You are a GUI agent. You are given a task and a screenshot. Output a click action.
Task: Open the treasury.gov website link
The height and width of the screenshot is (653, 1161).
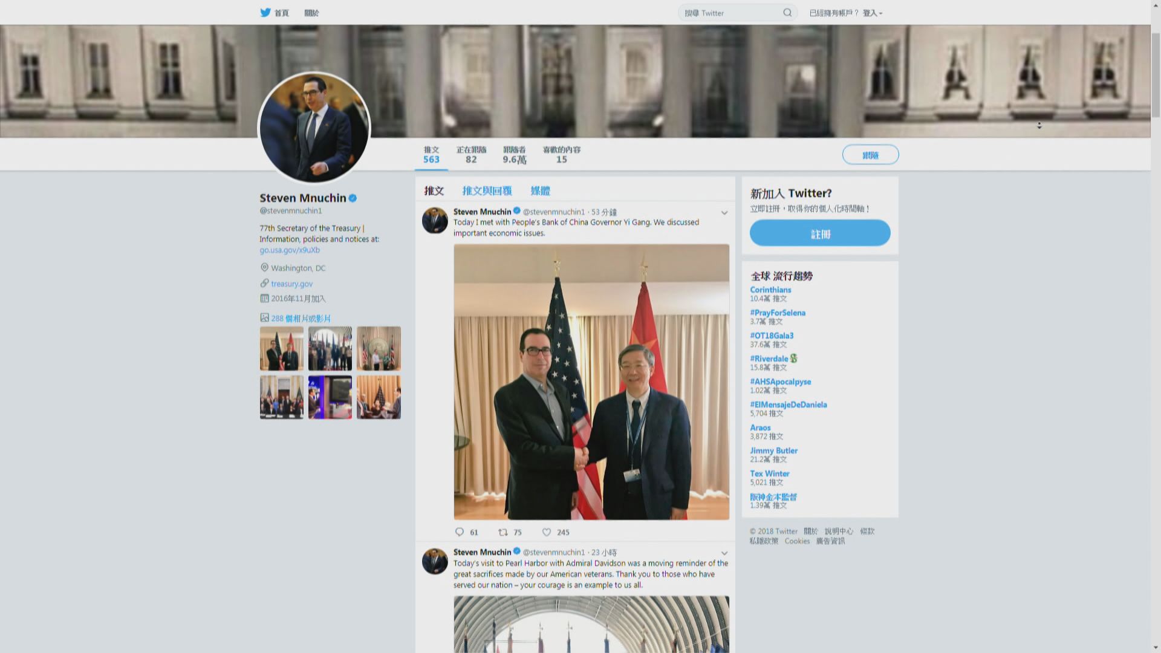click(x=291, y=284)
